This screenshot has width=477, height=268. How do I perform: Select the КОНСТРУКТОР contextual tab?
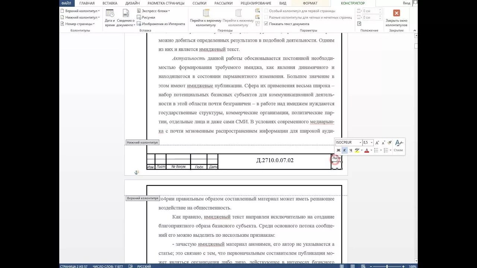pyautogui.click(x=353, y=3)
